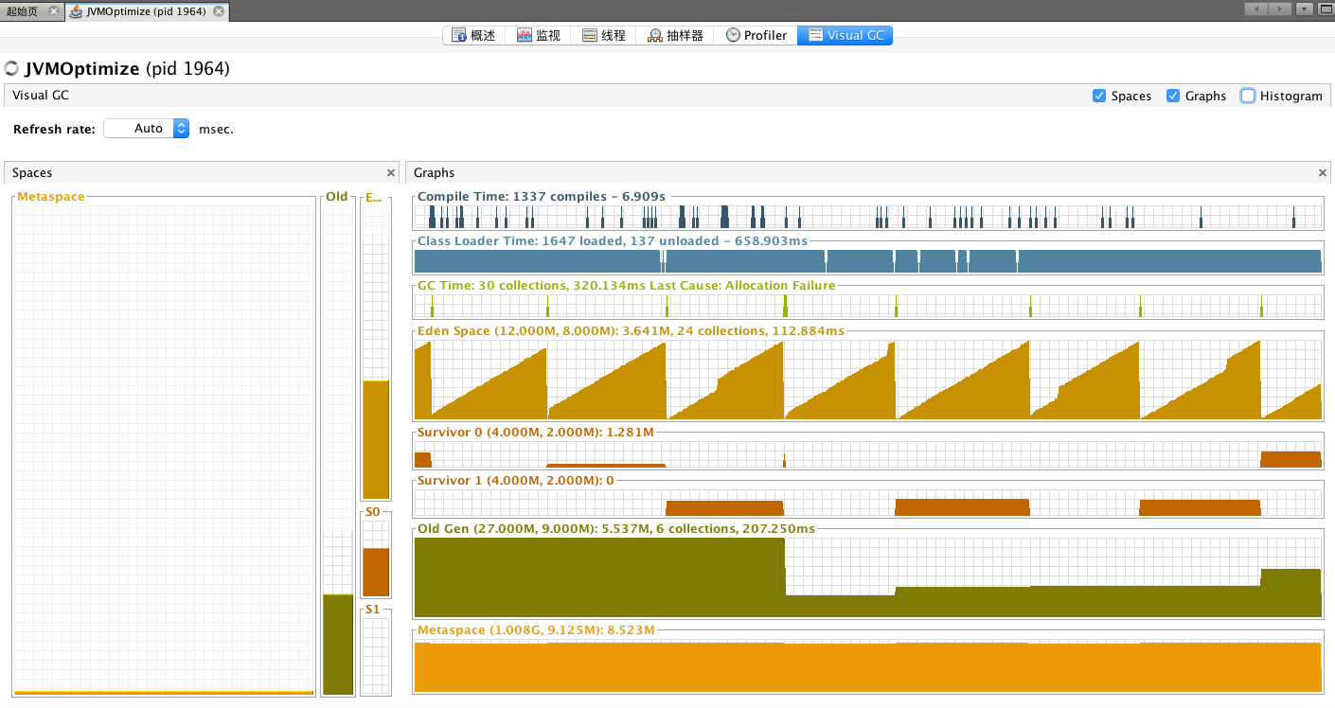Click the Survivor 1 graph
1335x708 pixels.
click(867, 502)
